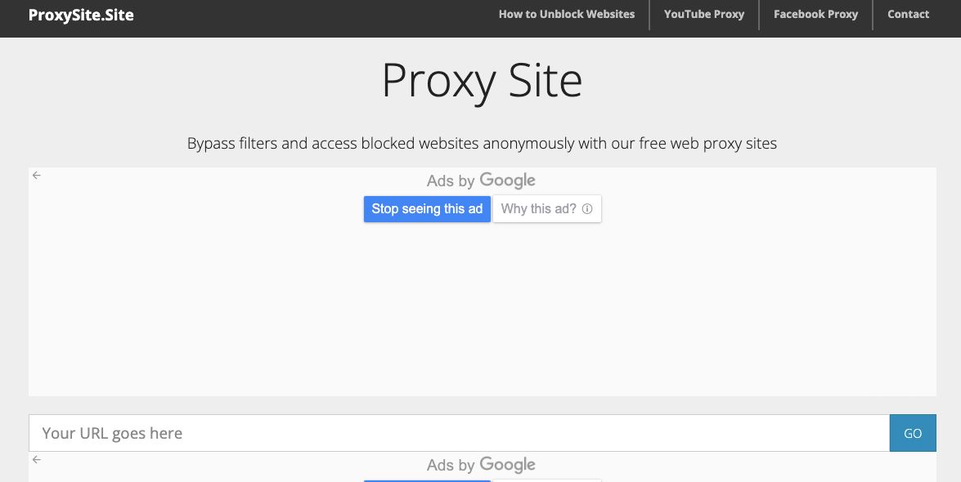Click the Google logo in the bottom ad banner
This screenshot has width=961, height=482.
pyautogui.click(x=507, y=465)
